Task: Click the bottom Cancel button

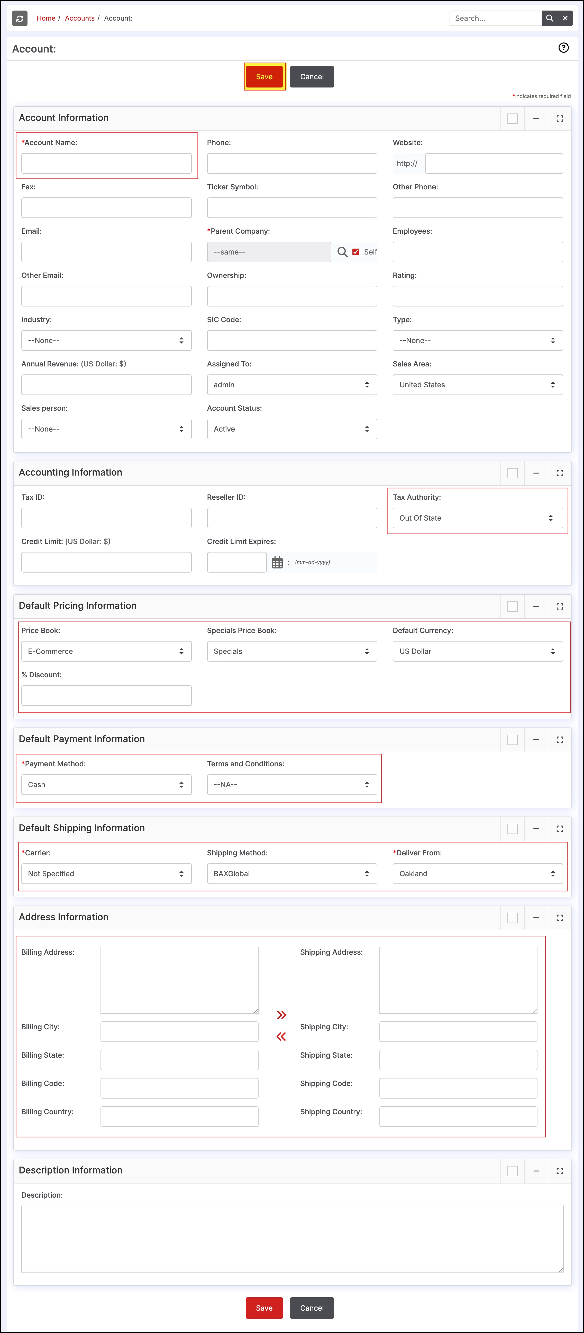Action: 312,1308
